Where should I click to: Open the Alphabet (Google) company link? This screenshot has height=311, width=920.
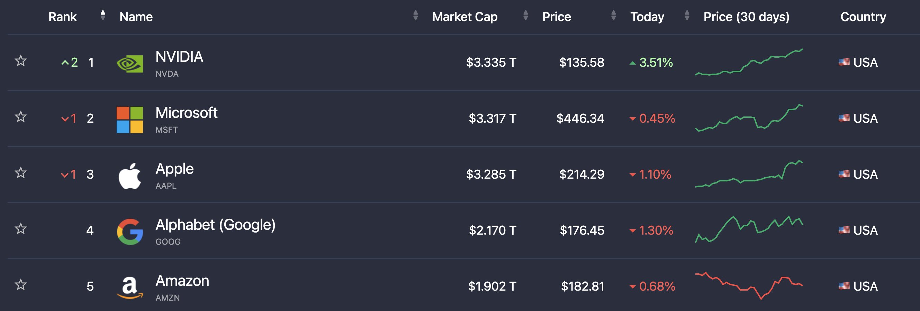click(x=215, y=225)
